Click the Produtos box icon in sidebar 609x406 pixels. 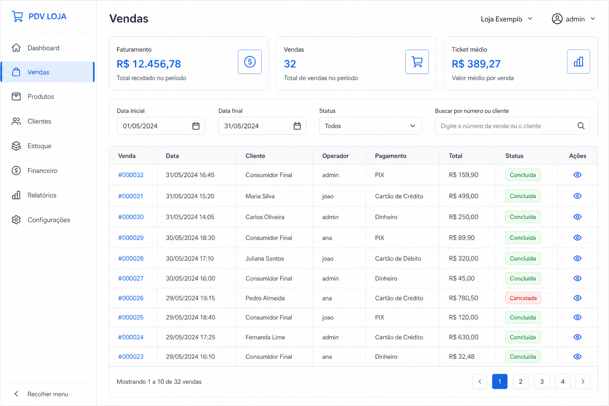point(16,97)
